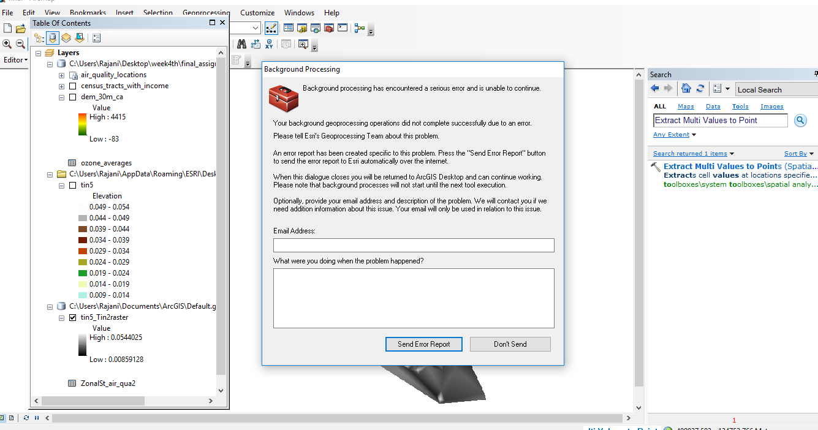Filter search results by Maps
This screenshot has height=430, width=818.
click(686, 107)
